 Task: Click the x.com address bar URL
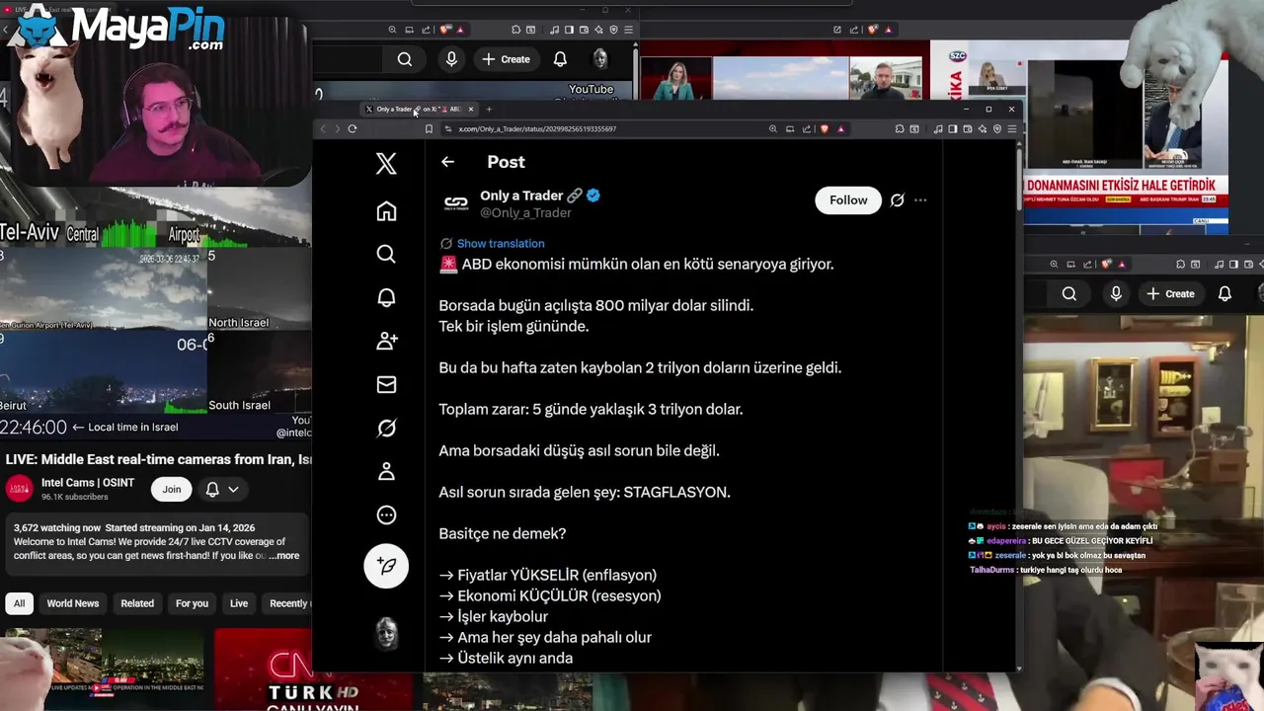coord(537,128)
